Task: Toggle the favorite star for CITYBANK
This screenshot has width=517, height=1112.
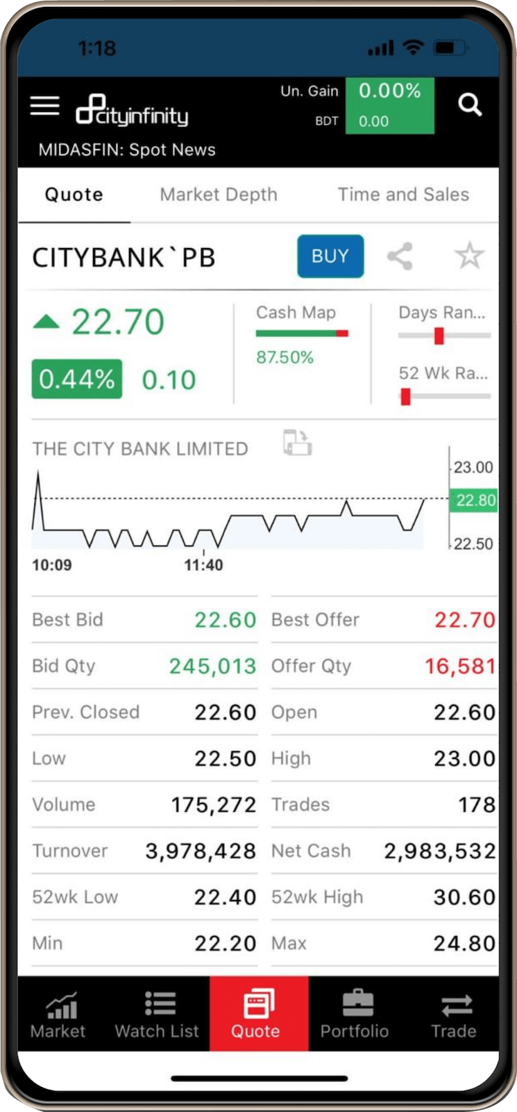Action: (x=469, y=256)
